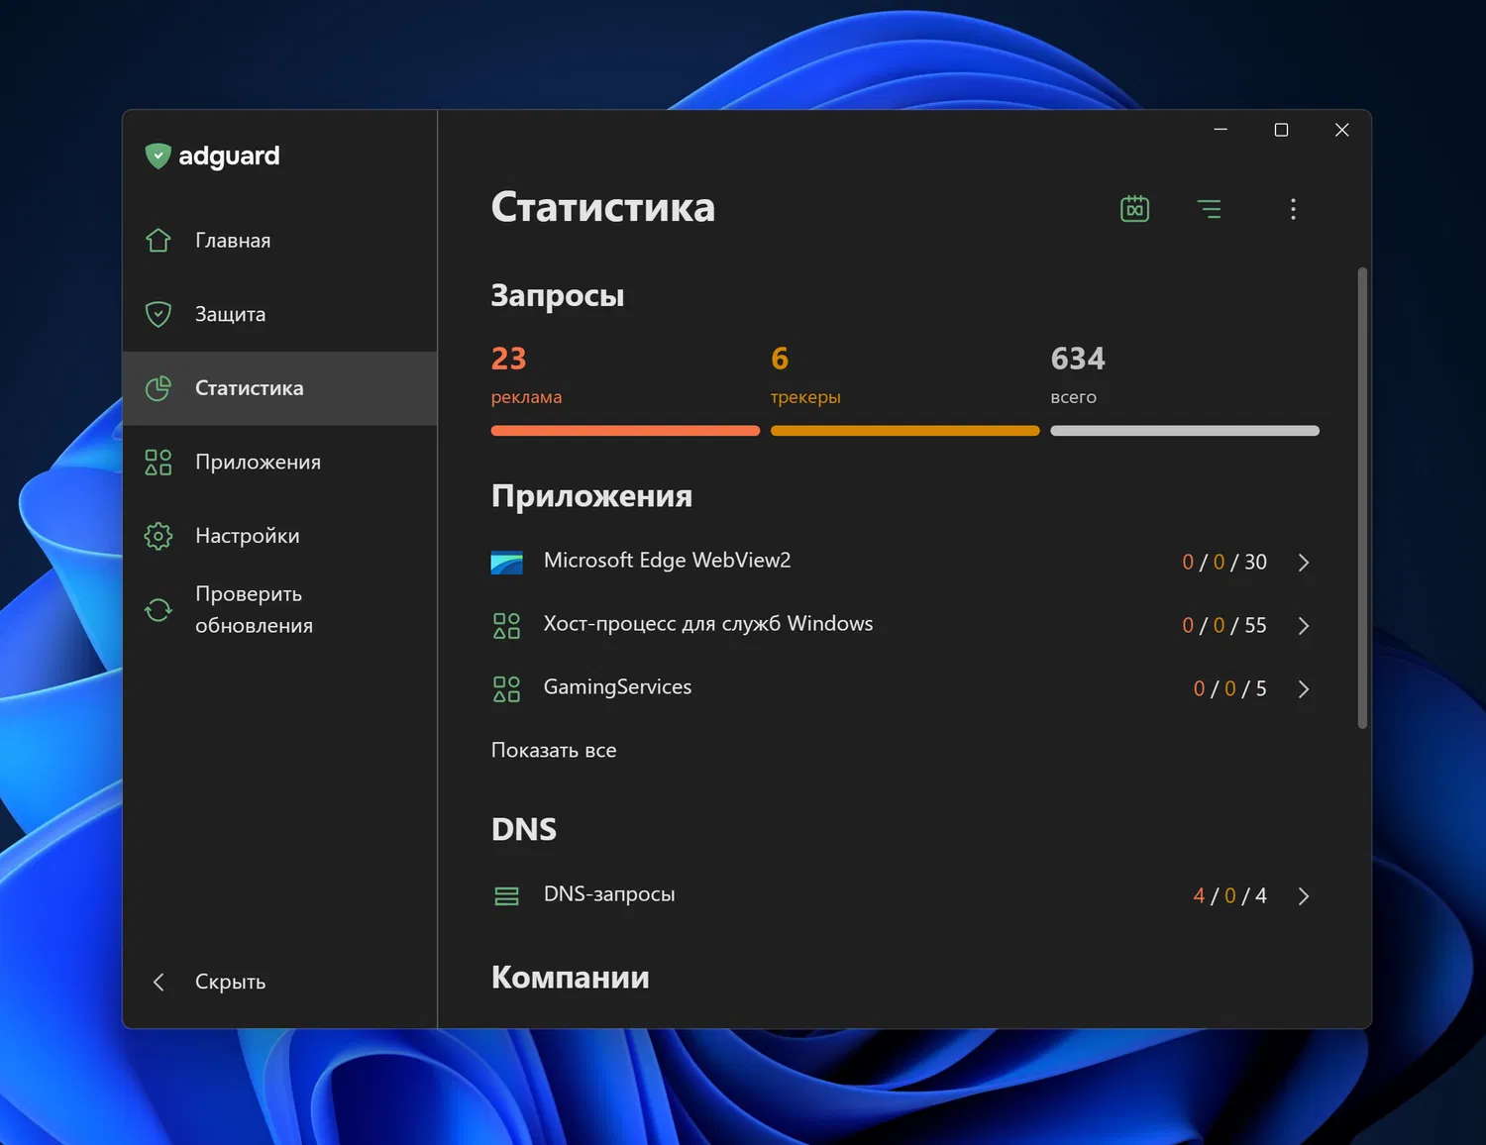The height and width of the screenshot is (1145, 1486).
Task: Click the grid icon beside Приложения in sidebar
Action: coord(159,462)
